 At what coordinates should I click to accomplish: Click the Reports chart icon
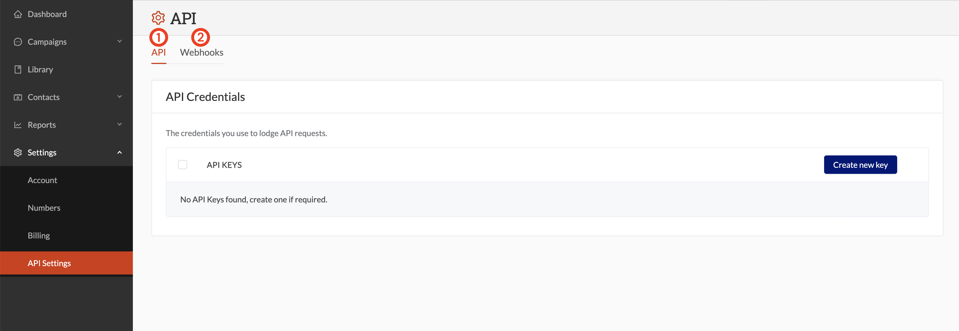pos(18,125)
